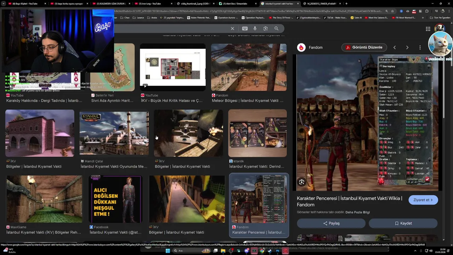Switch to the hf_20260313 tab
This screenshot has width=453, height=255.
(x=322, y=4)
